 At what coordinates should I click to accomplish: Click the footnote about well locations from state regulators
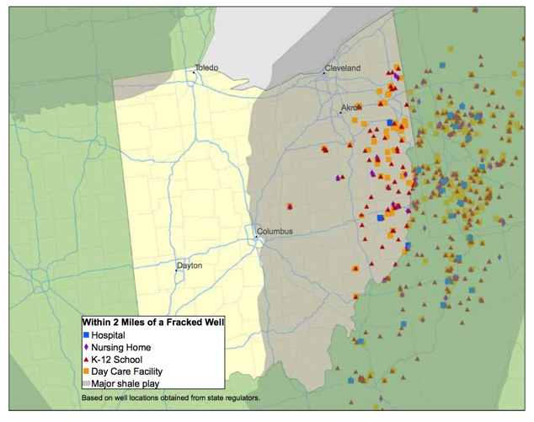(x=171, y=398)
